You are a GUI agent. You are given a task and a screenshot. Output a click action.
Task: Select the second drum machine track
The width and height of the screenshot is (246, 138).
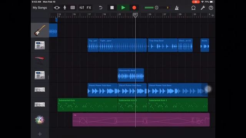pos(40,75)
